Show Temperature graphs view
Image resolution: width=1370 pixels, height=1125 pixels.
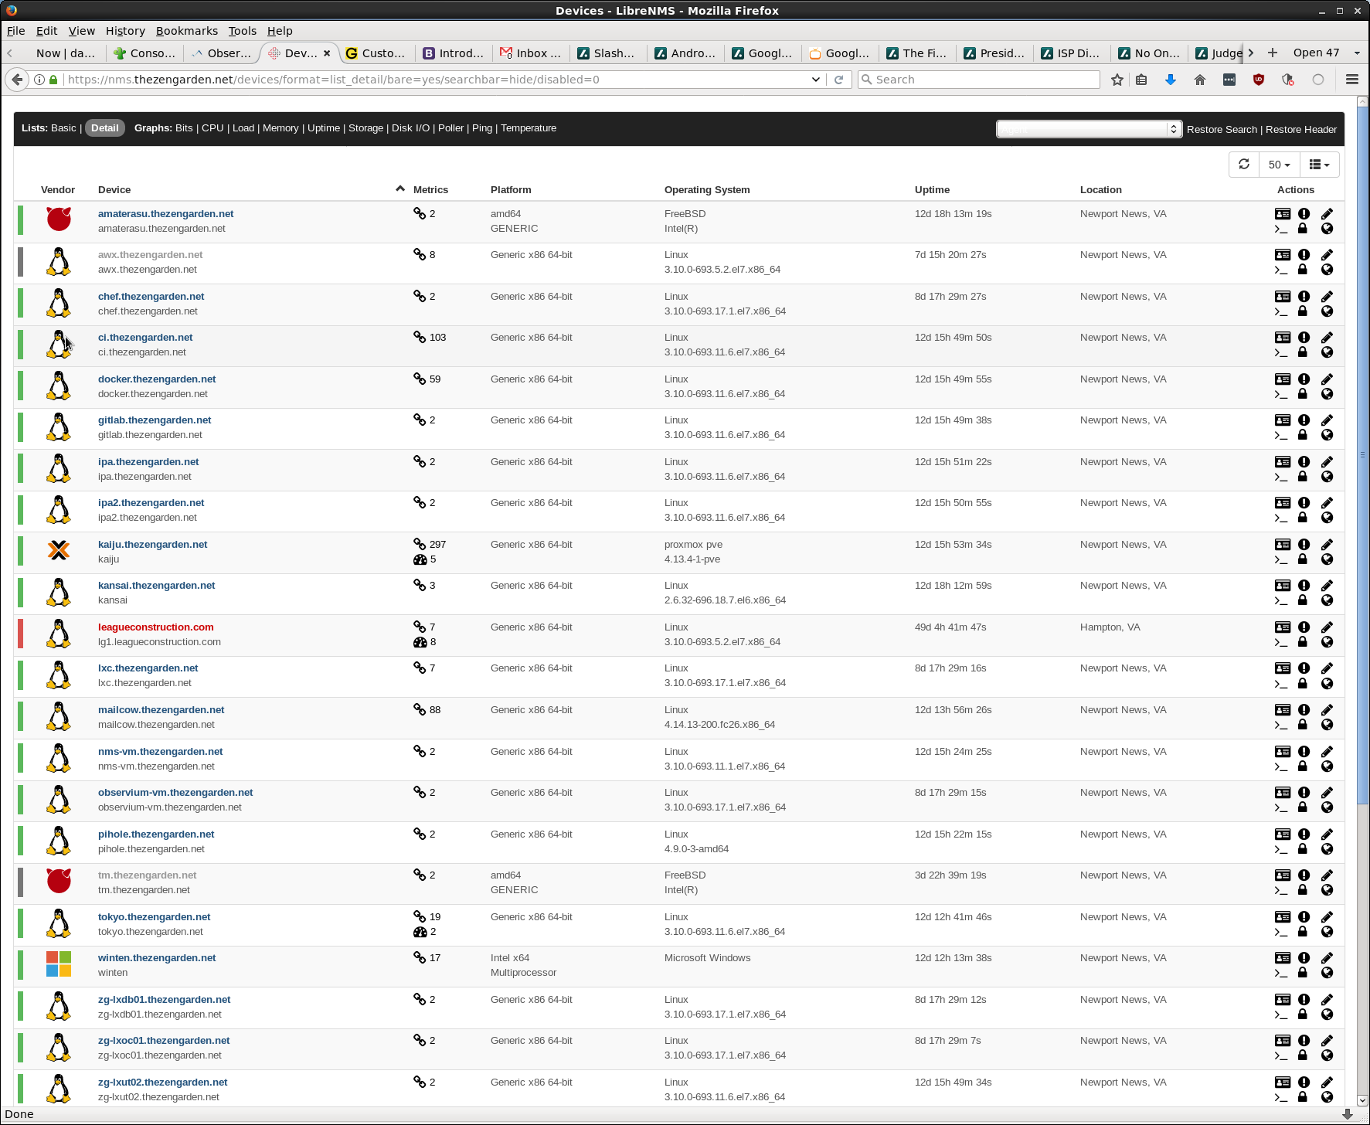click(529, 128)
